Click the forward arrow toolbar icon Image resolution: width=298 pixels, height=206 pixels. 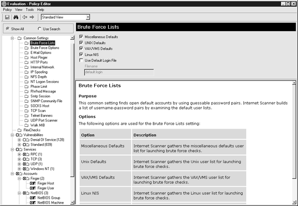coord(32,17)
